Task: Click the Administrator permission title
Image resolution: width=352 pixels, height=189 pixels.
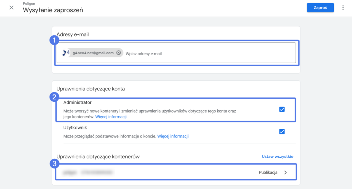Action: tap(77, 102)
